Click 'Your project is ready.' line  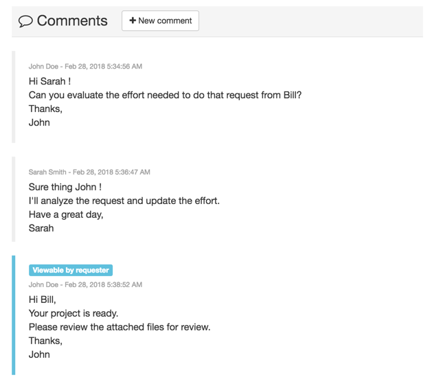(x=73, y=313)
